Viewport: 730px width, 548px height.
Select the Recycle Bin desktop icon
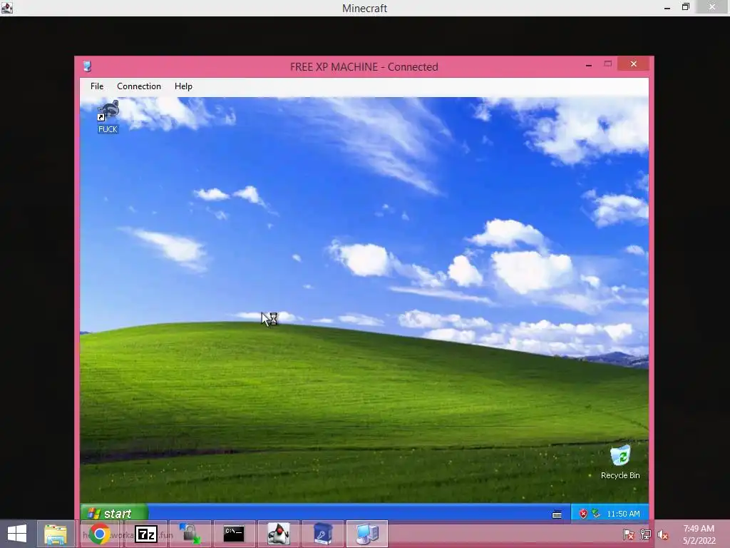click(620, 462)
